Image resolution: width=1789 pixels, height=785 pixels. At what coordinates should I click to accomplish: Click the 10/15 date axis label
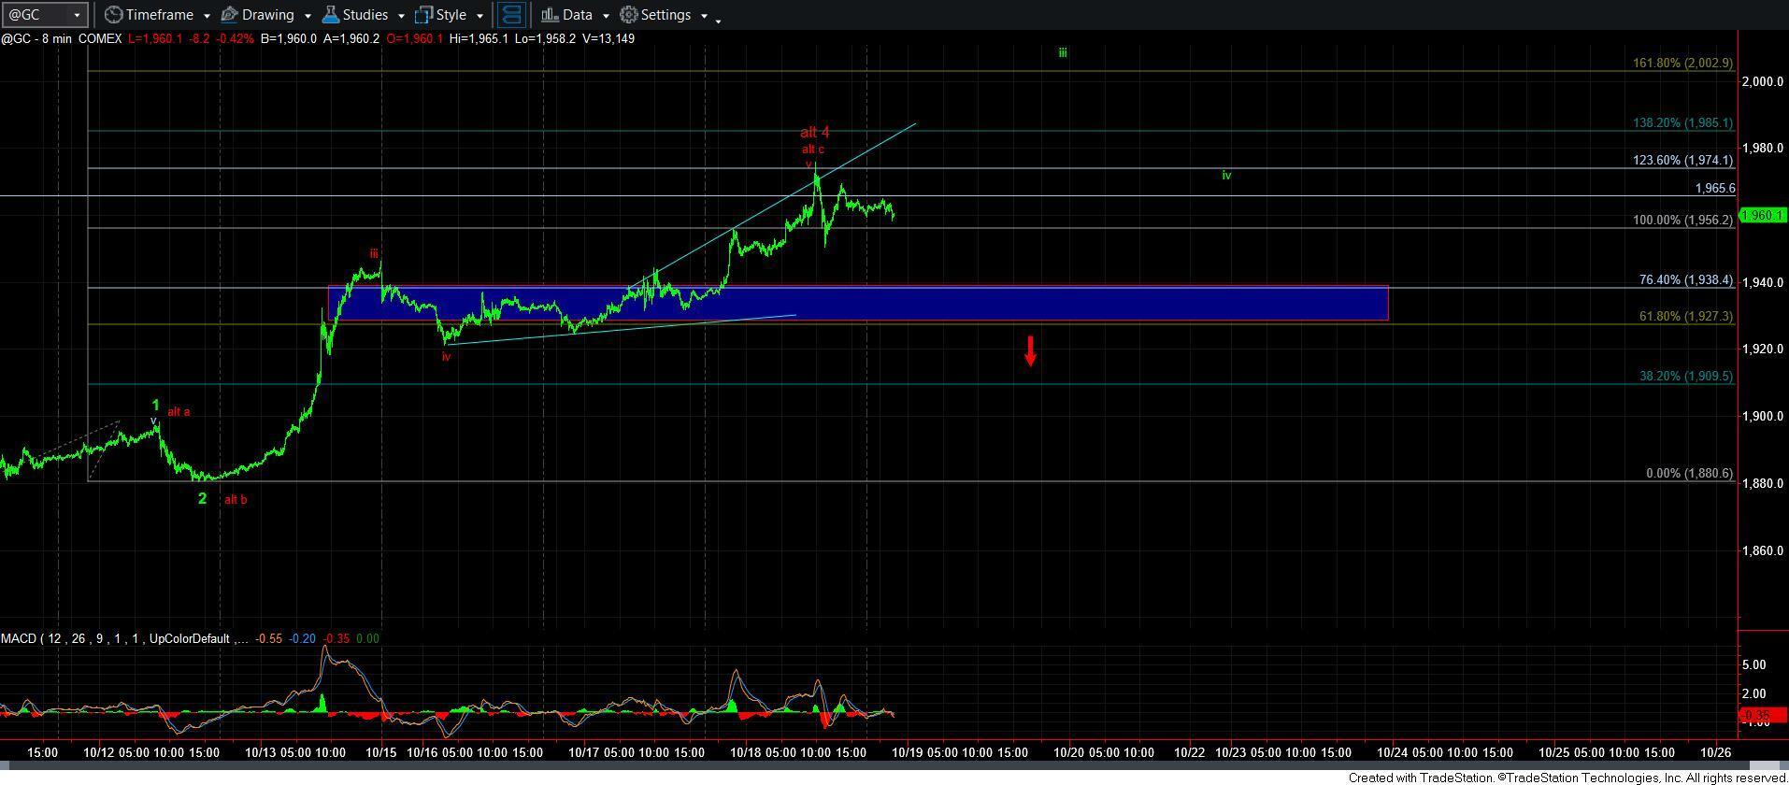380,752
